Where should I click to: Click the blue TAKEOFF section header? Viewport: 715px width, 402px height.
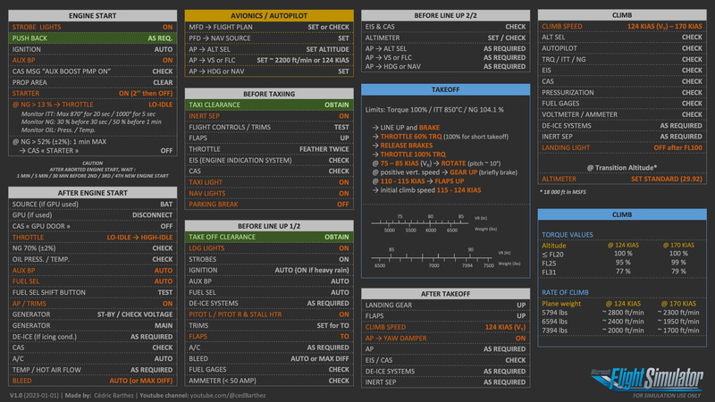pos(444,90)
